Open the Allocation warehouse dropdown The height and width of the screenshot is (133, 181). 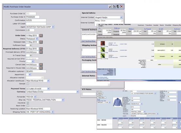pos(48,81)
